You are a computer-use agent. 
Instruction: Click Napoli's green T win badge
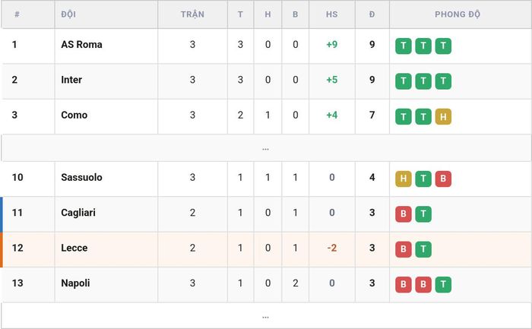pyautogui.click(x=443, y=285)
